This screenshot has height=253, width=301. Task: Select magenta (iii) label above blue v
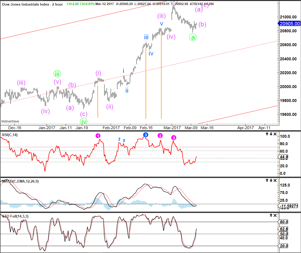[162, 16]
